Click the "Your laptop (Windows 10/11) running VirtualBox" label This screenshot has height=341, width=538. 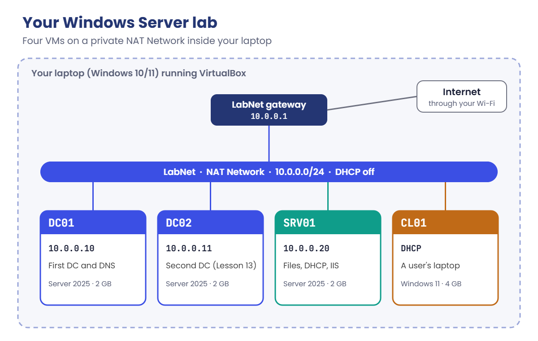[x=139, y=73]
